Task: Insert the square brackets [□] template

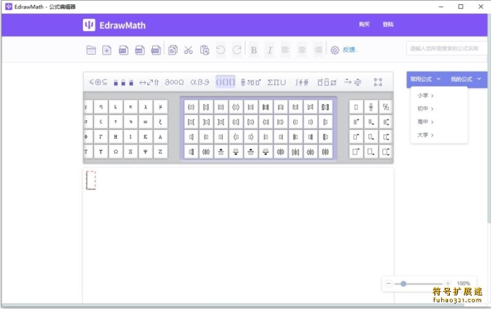Action: pyautogui.click(x=206, y=107)
